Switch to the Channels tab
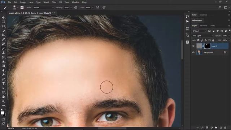Image resolution: width=231 pixels, height=130 pixels. (x=204, y=26)
